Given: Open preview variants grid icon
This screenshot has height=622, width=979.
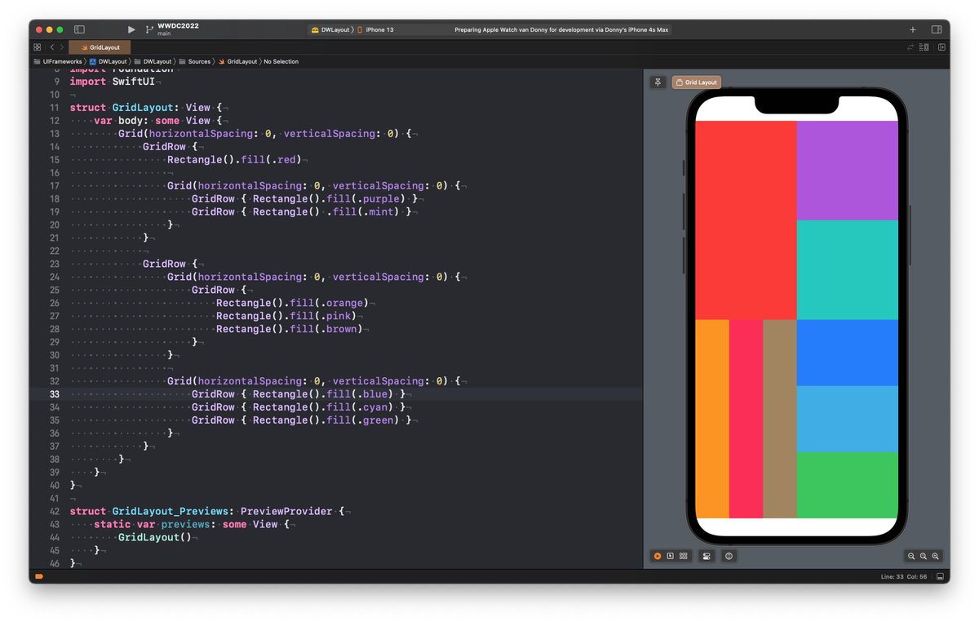Looking at the screenshot, I should [684, 556].
